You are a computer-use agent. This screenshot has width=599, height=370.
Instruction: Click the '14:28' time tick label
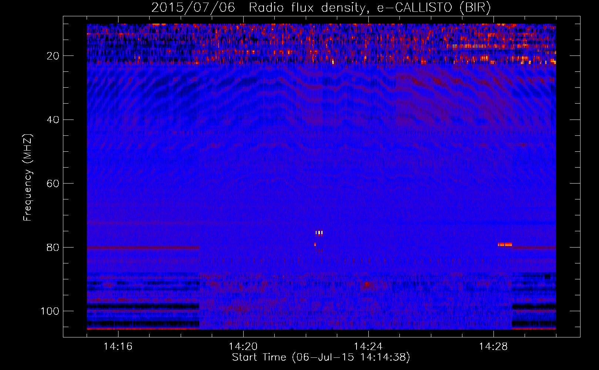pyautogui.click(x=493, y=347)
